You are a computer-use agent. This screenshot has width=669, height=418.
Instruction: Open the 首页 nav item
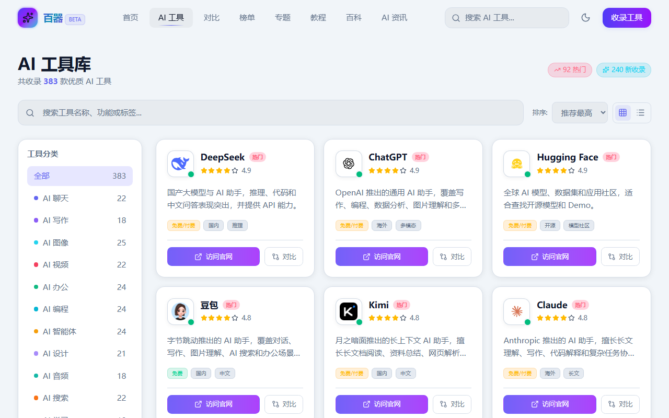131,18
